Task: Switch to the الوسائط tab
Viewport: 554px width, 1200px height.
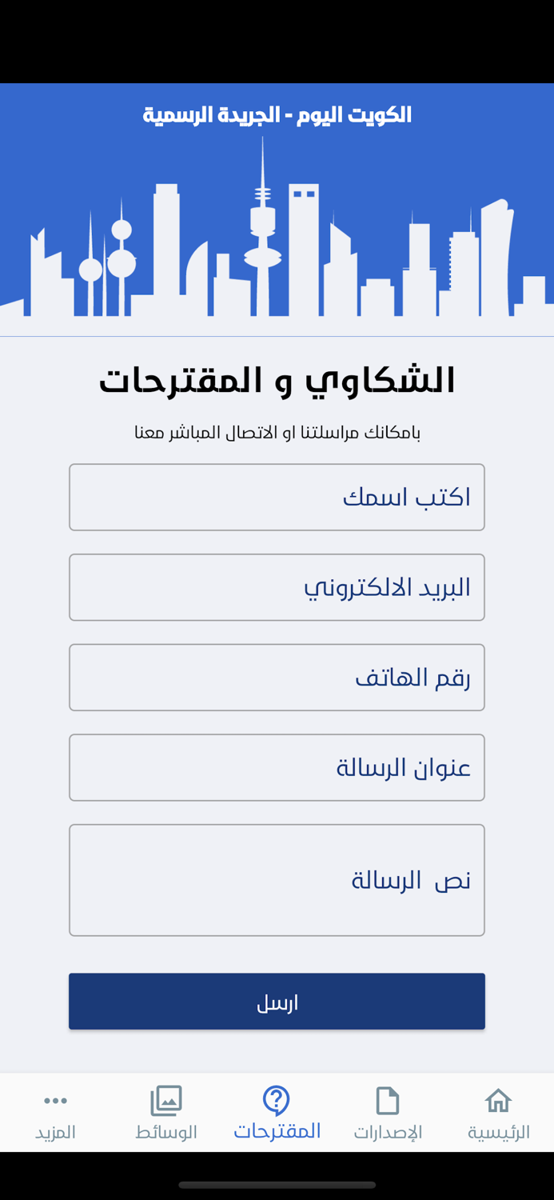Action: pyautogui.click(x=165, y=1112)
